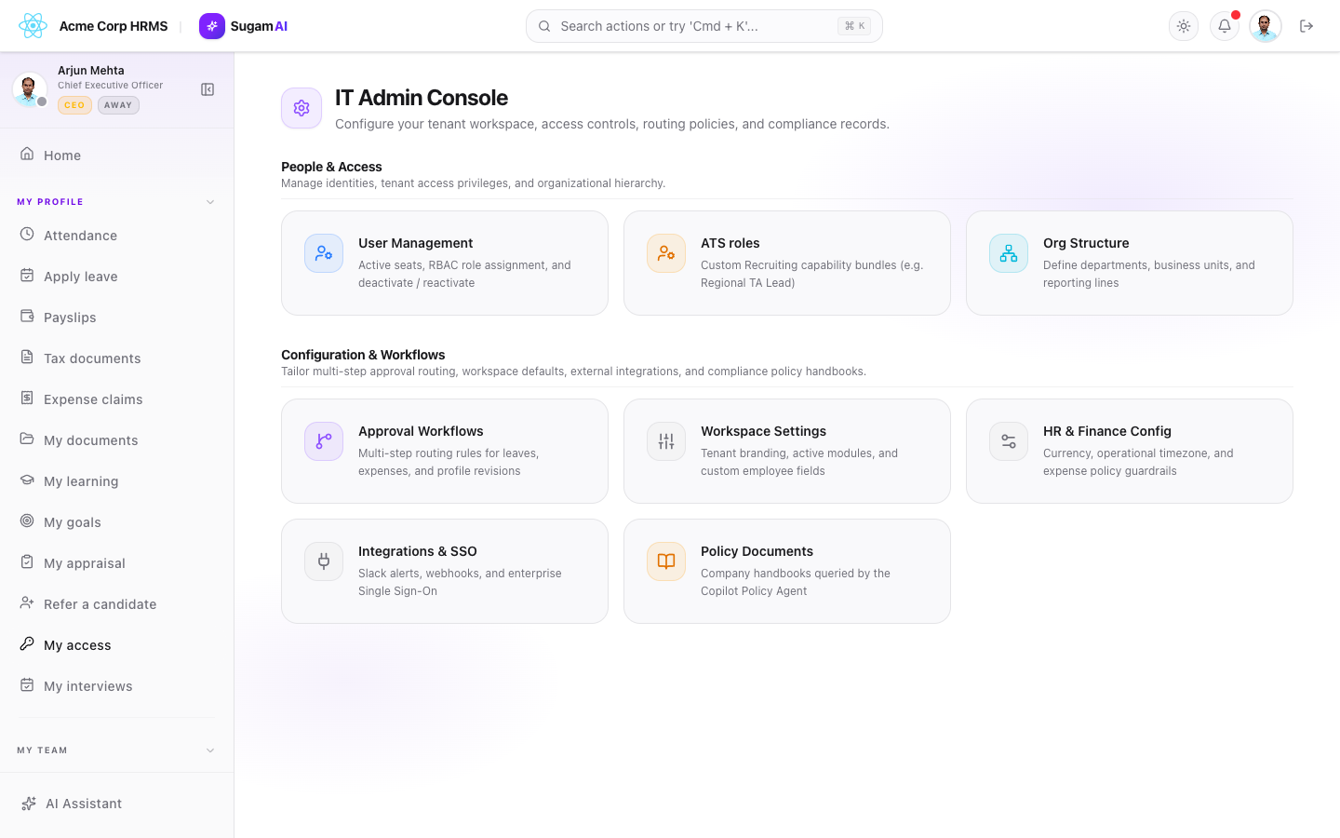The image size is (1340, 838).
Task: Click the 'People & Access' section heading
Action: 331,167
